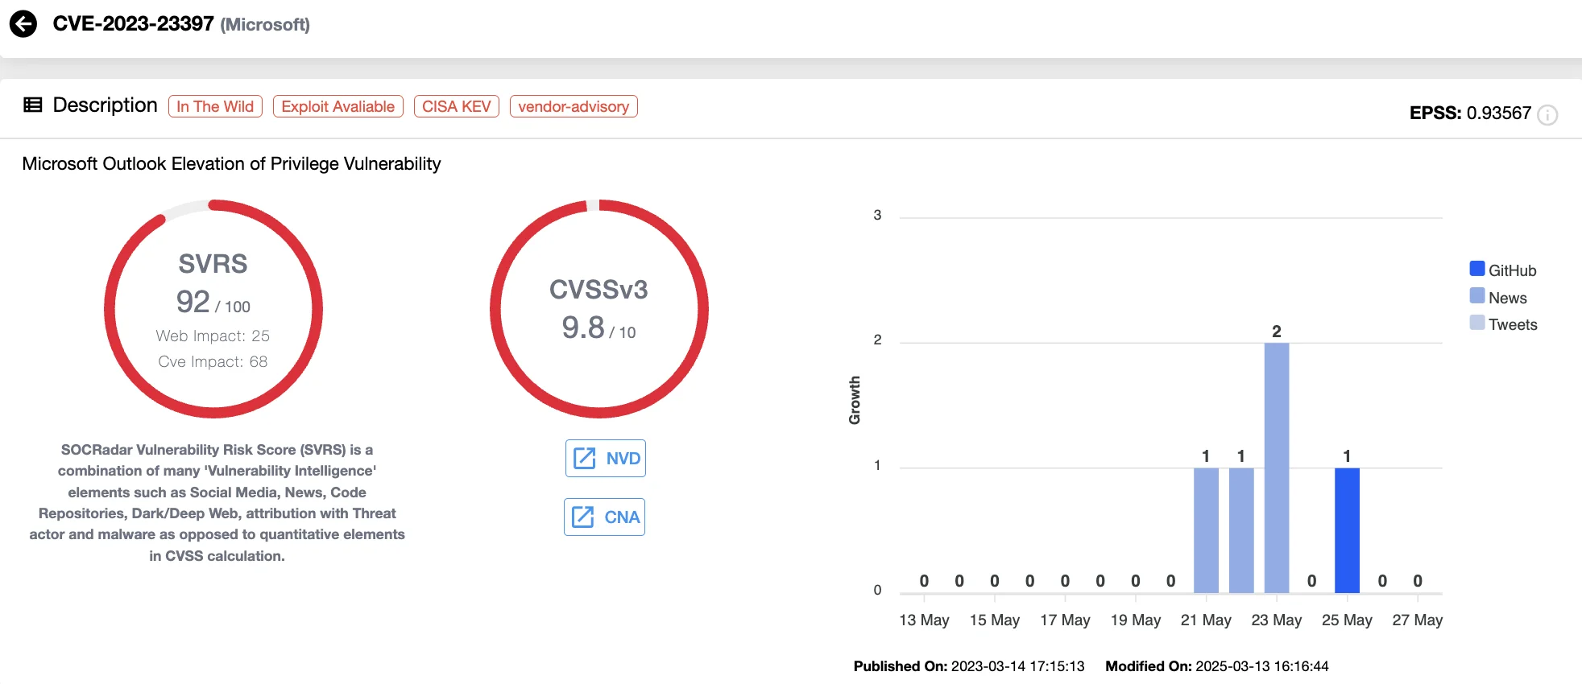Click the vulnerability title 'Microsoft Outlook Elevation of Privilege'
The width and height of the screenshot is (1582, 684).
tap(232, 164)
